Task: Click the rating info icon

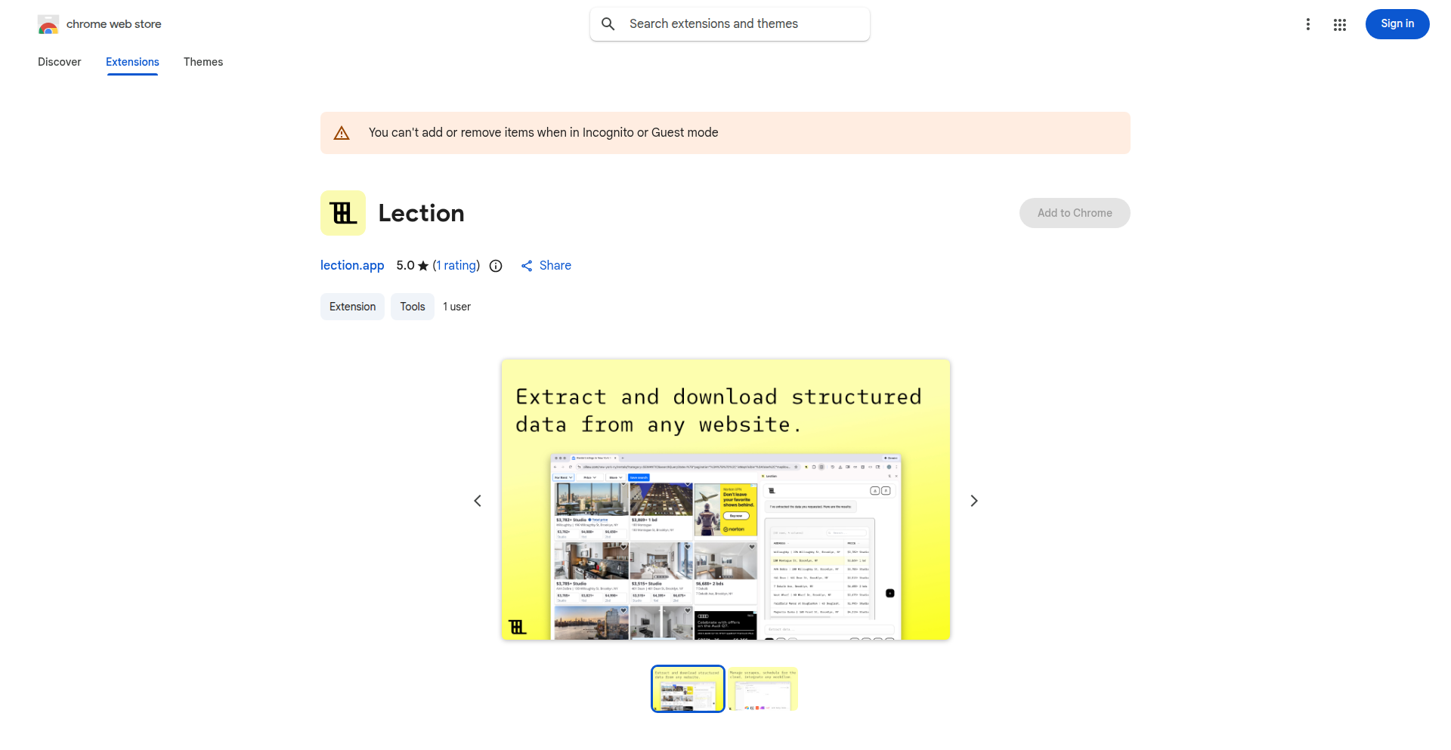Action: 496,266
